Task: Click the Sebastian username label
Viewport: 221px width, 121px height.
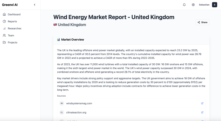Action: (x=204, y=5)
